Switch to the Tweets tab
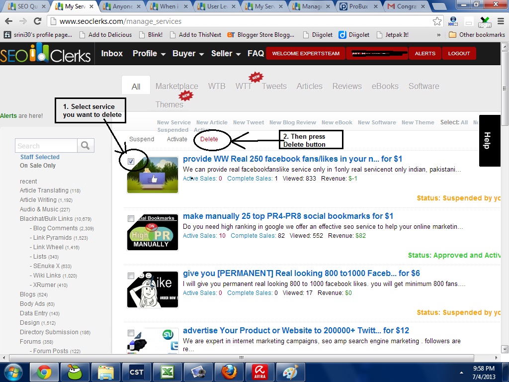 coord(274,86)
